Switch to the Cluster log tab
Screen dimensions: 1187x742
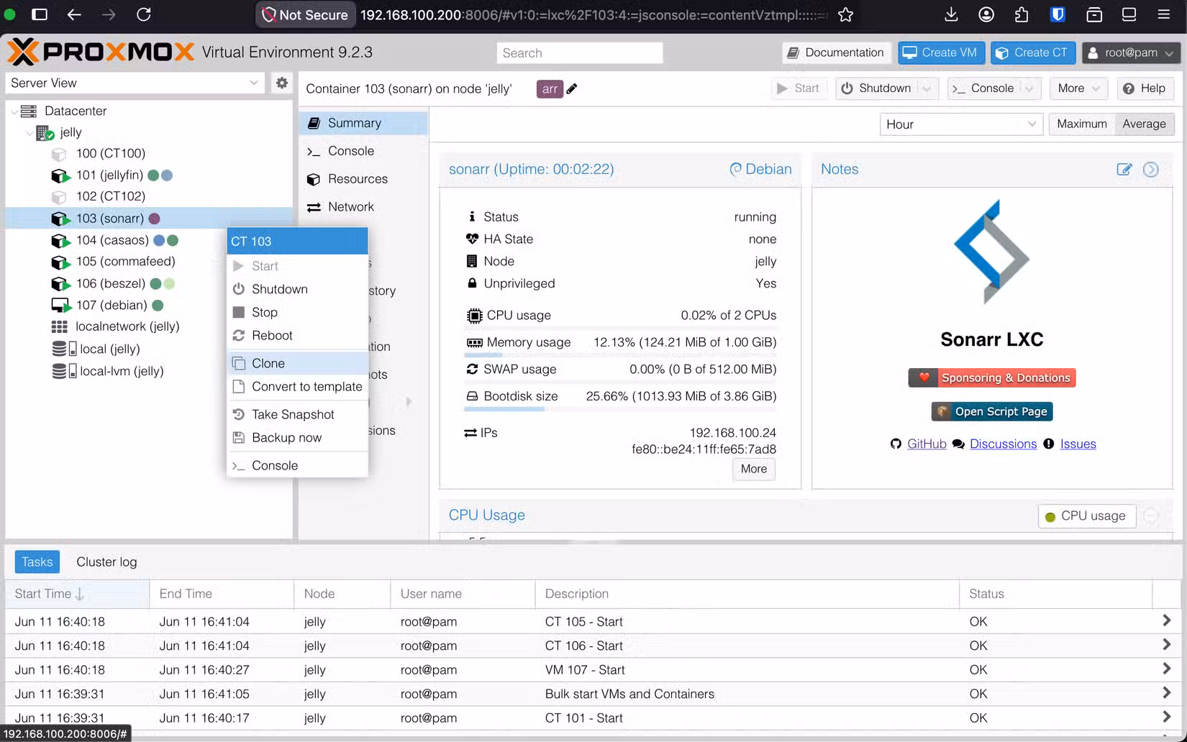[106, 562]
